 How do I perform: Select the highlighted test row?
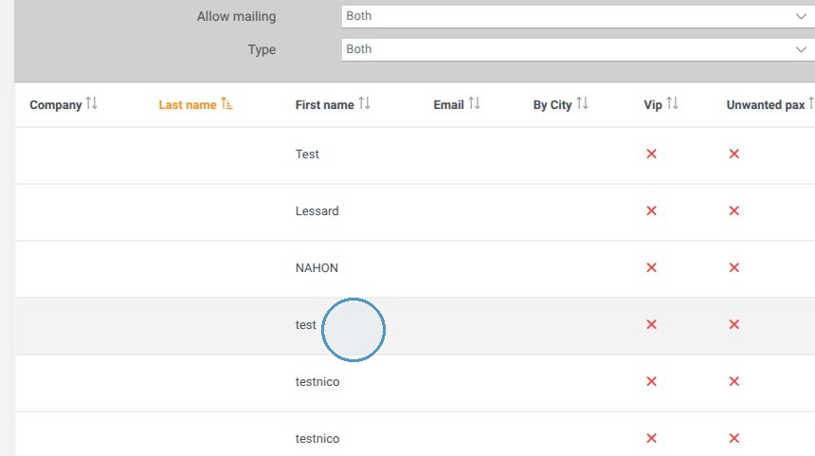click(x=415, y=326)
